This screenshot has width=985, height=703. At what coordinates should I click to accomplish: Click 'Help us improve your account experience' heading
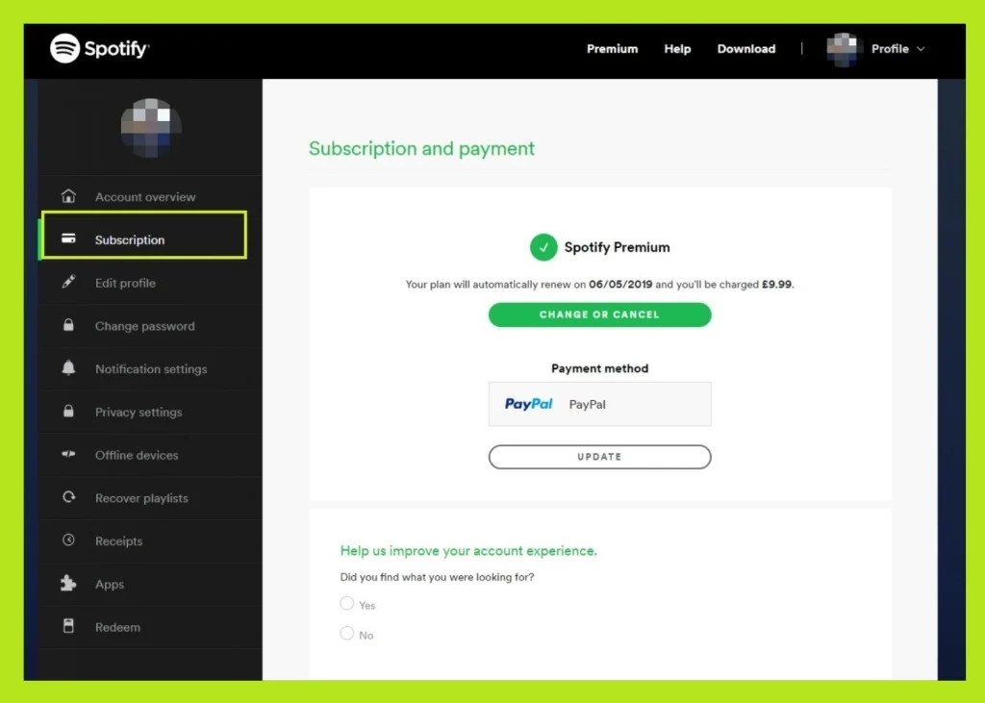468,550
